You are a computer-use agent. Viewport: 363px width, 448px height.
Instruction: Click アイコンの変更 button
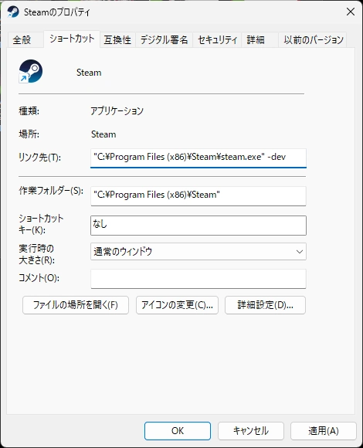point(177,305)
